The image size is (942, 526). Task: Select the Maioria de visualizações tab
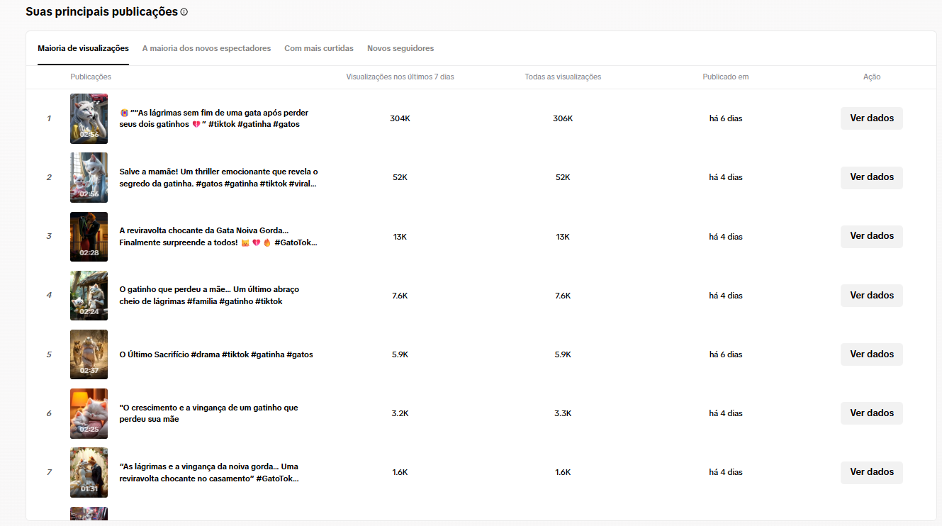(x=83, y=48)
